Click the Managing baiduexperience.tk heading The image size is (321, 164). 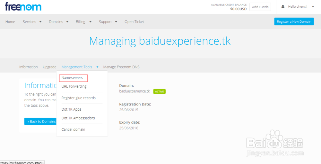160,41
